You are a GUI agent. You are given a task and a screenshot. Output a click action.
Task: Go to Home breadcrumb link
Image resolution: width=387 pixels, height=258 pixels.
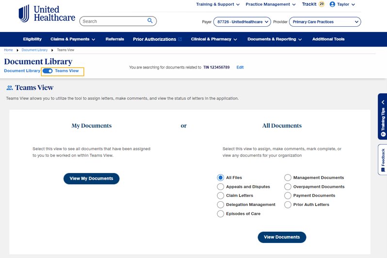pos(8,50)
